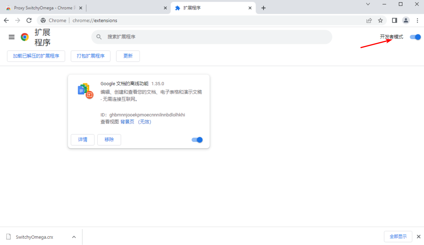Open the extensions hamburger main menu
This screenshot has width=424, height=245.
12,37
